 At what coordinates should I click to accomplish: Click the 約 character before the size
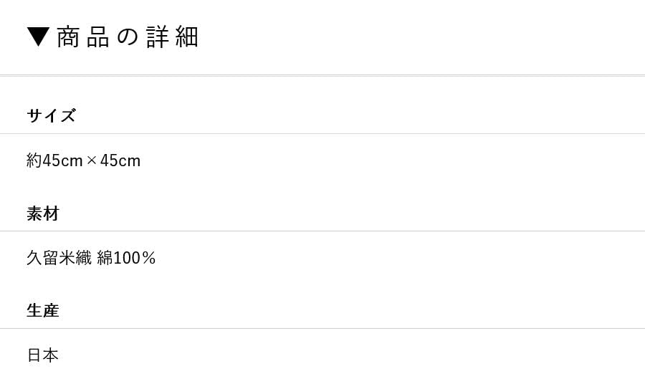coord(34,160)
